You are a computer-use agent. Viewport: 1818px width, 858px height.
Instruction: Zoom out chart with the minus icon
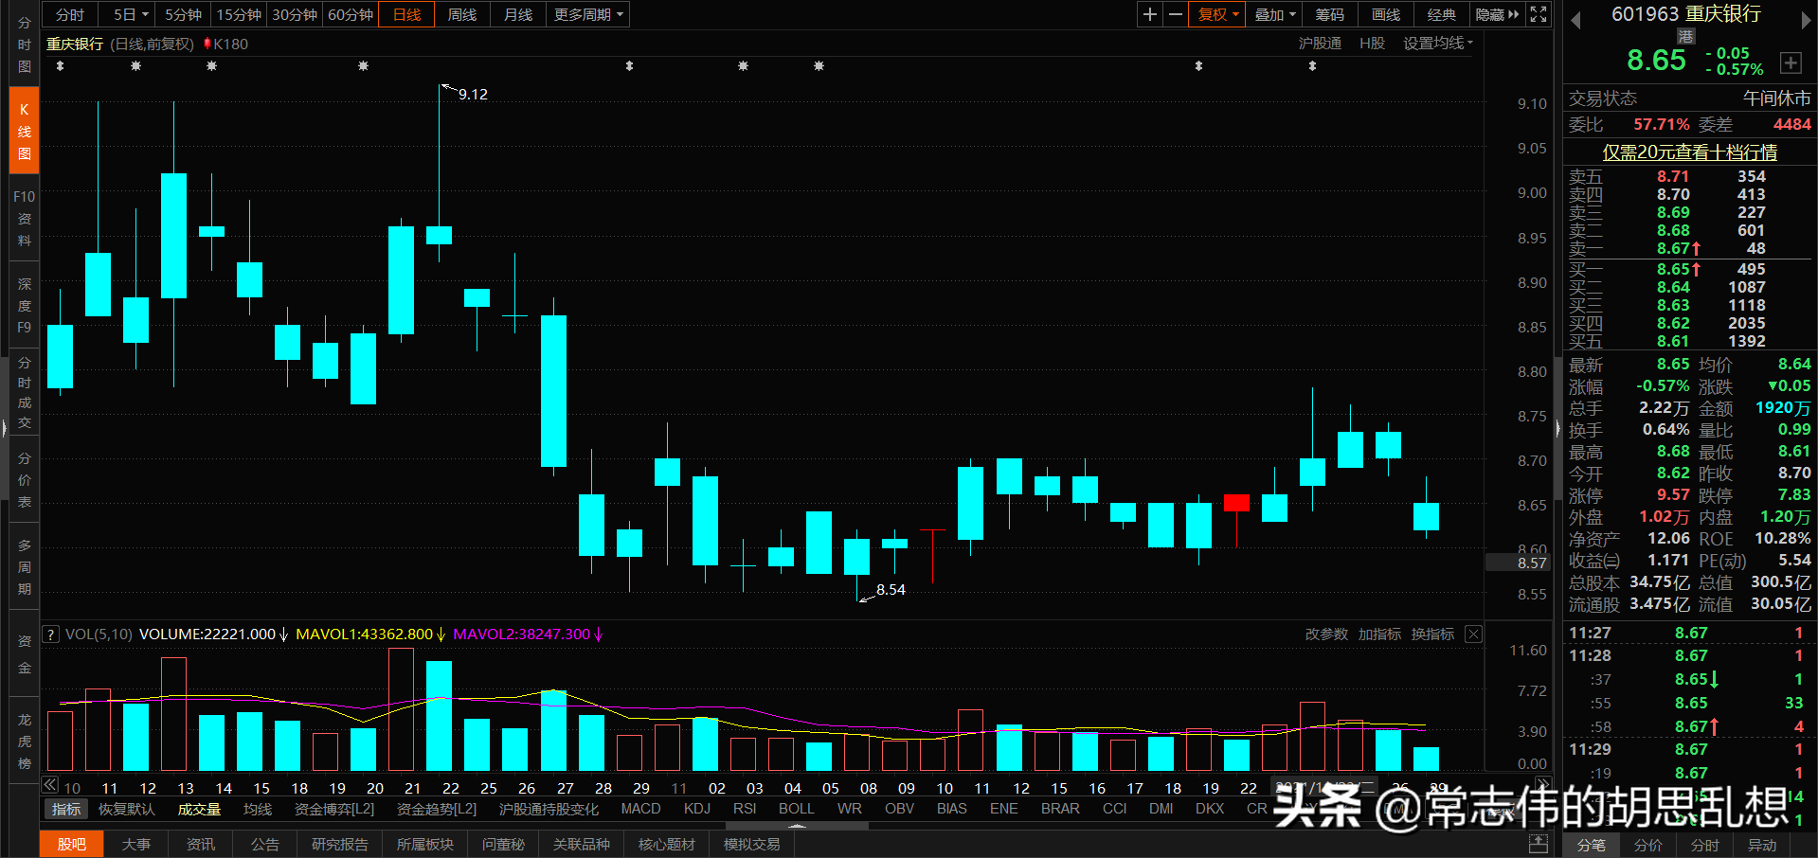pyautogui.click(x=1175, y=14)
